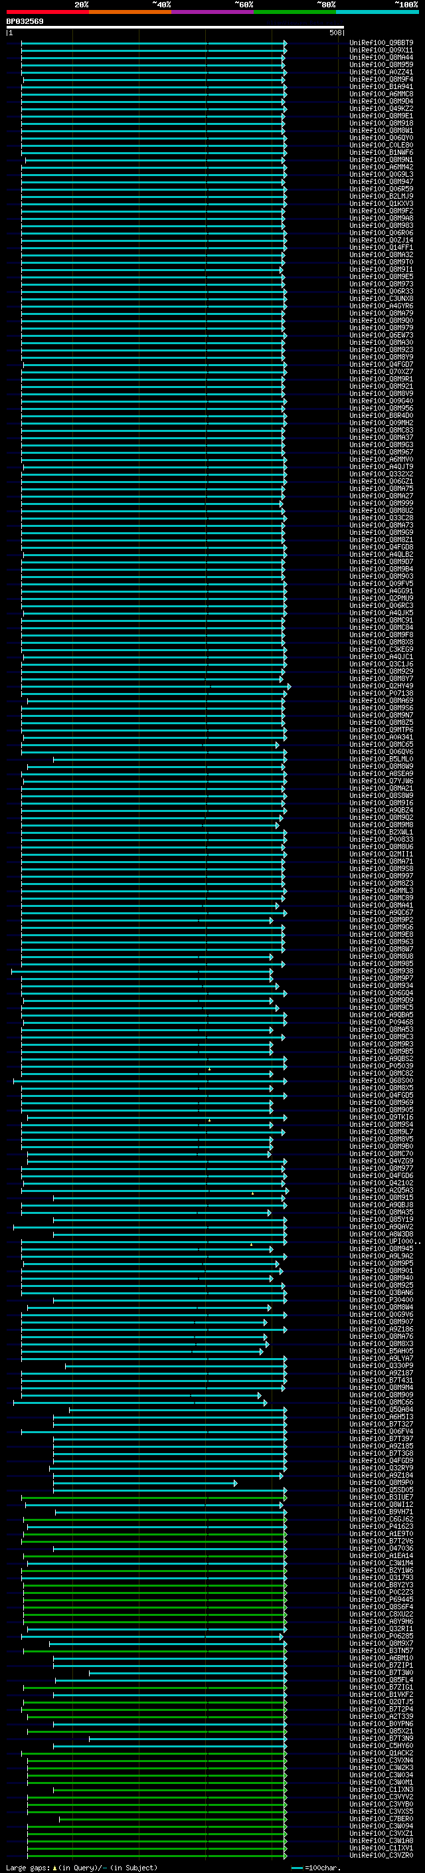The height and width of the screenshot is (1873, 425).
Task: Click the large gaps legend text
Action: click(82, 1868)
